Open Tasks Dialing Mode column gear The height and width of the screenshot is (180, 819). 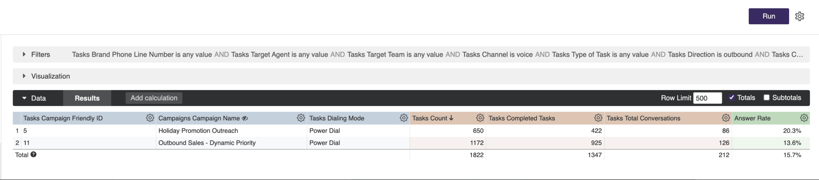pyautogui.click(x=404, y=118)
